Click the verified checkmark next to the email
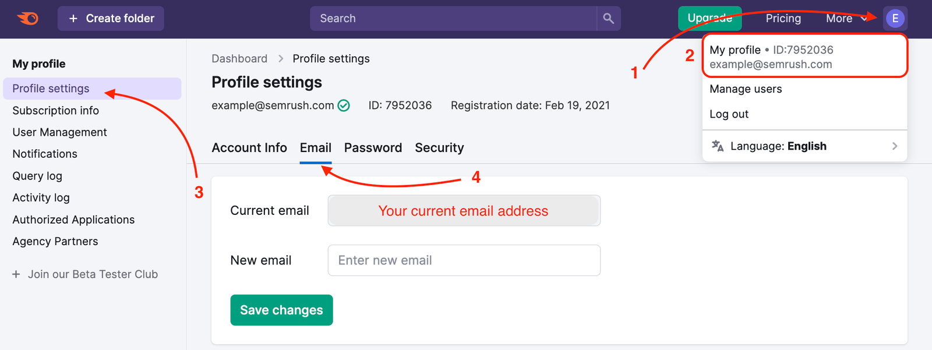932x350 pixels. point(343,105)
